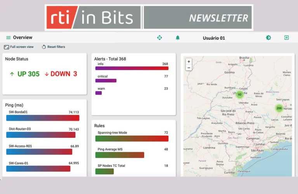Select the warn alerts bar
Viewport: 298px width, 194px height.
99,93
